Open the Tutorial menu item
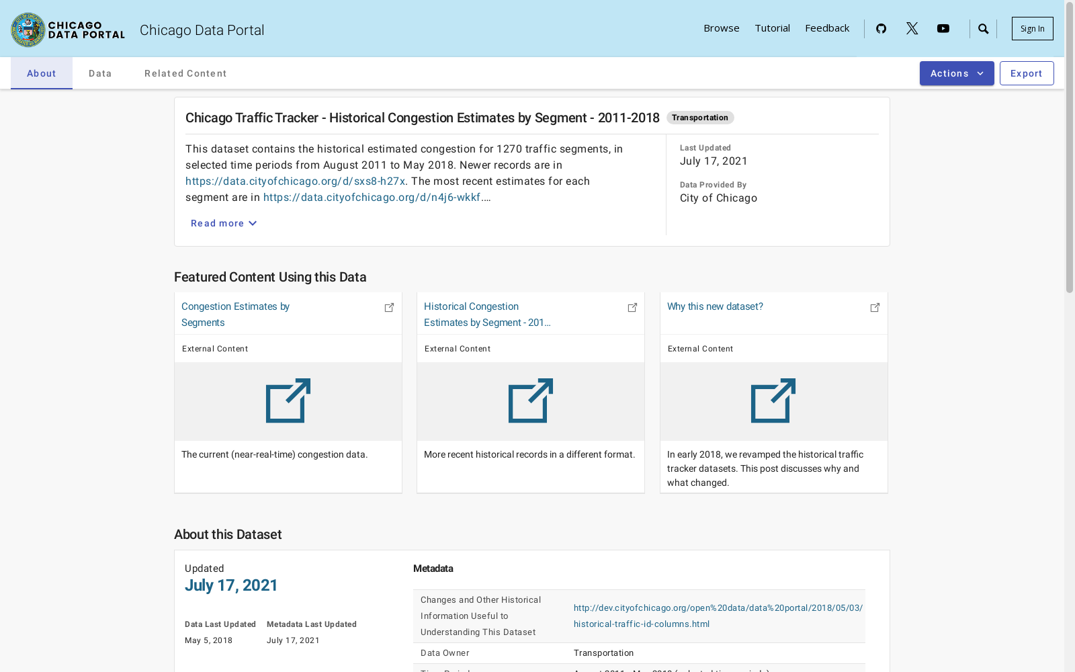 coord(772,28)
